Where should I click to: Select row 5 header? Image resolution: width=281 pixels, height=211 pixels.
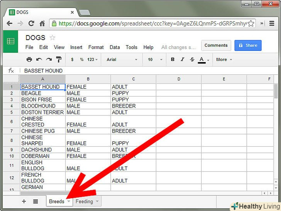pyautogui.click(x=12, y=112)
